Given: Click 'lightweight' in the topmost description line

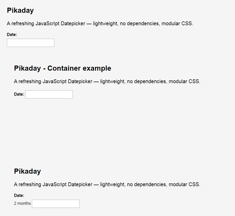Looking at the screenshot, I should [105, 23].
